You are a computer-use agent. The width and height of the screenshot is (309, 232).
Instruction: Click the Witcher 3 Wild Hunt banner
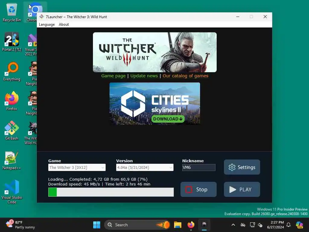click(x=155, y=52)
